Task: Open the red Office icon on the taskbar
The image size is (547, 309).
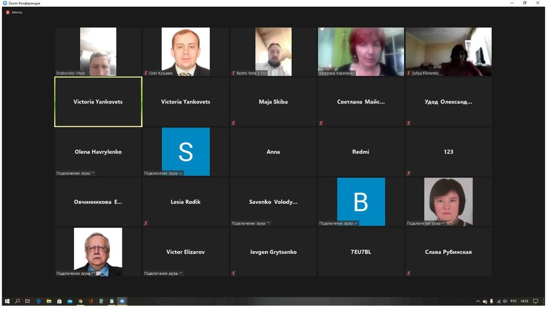Action: tap(91, 301)
